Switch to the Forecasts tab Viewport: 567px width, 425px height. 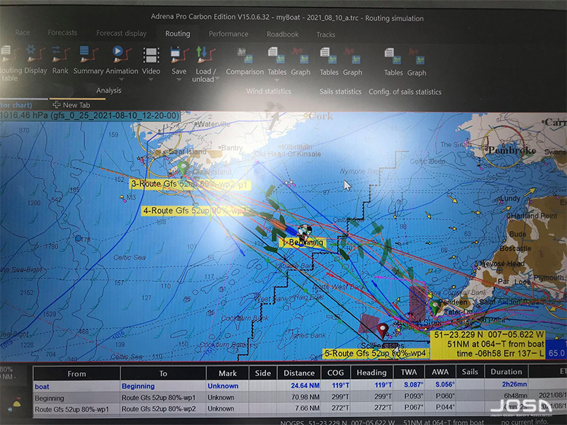[x=62, y=33]
